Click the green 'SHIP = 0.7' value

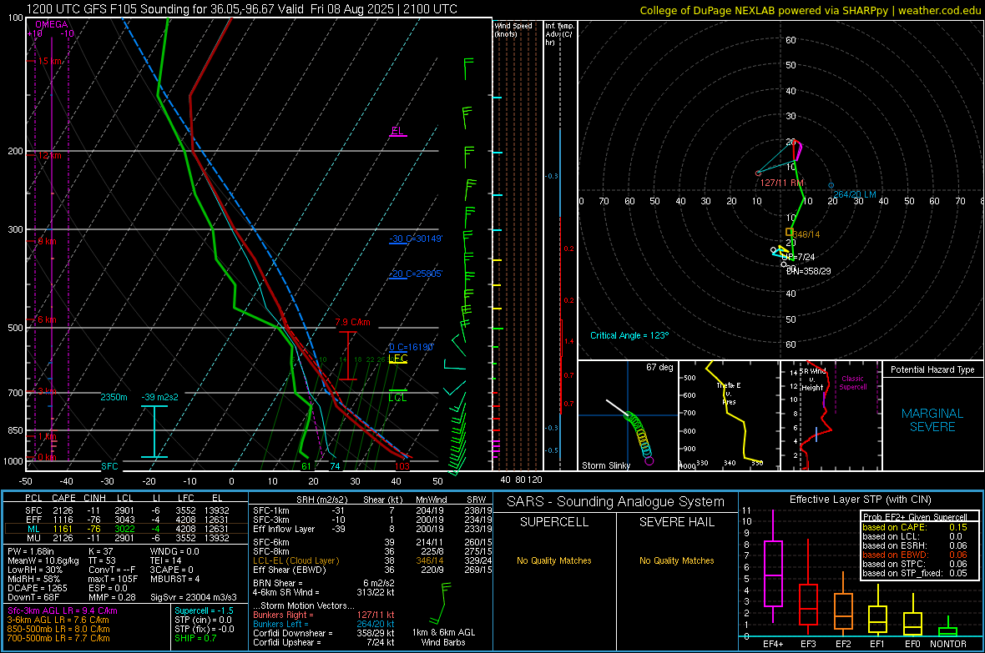195,638
